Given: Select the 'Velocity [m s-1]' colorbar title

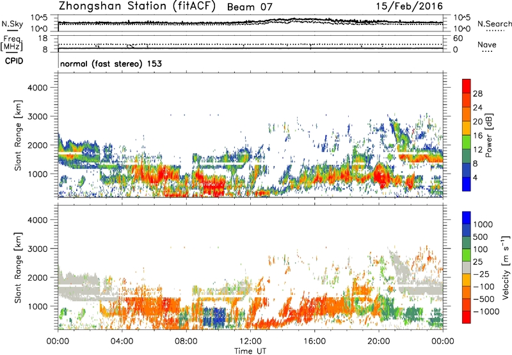Looking at the screenshot, I should coord(506,267).
